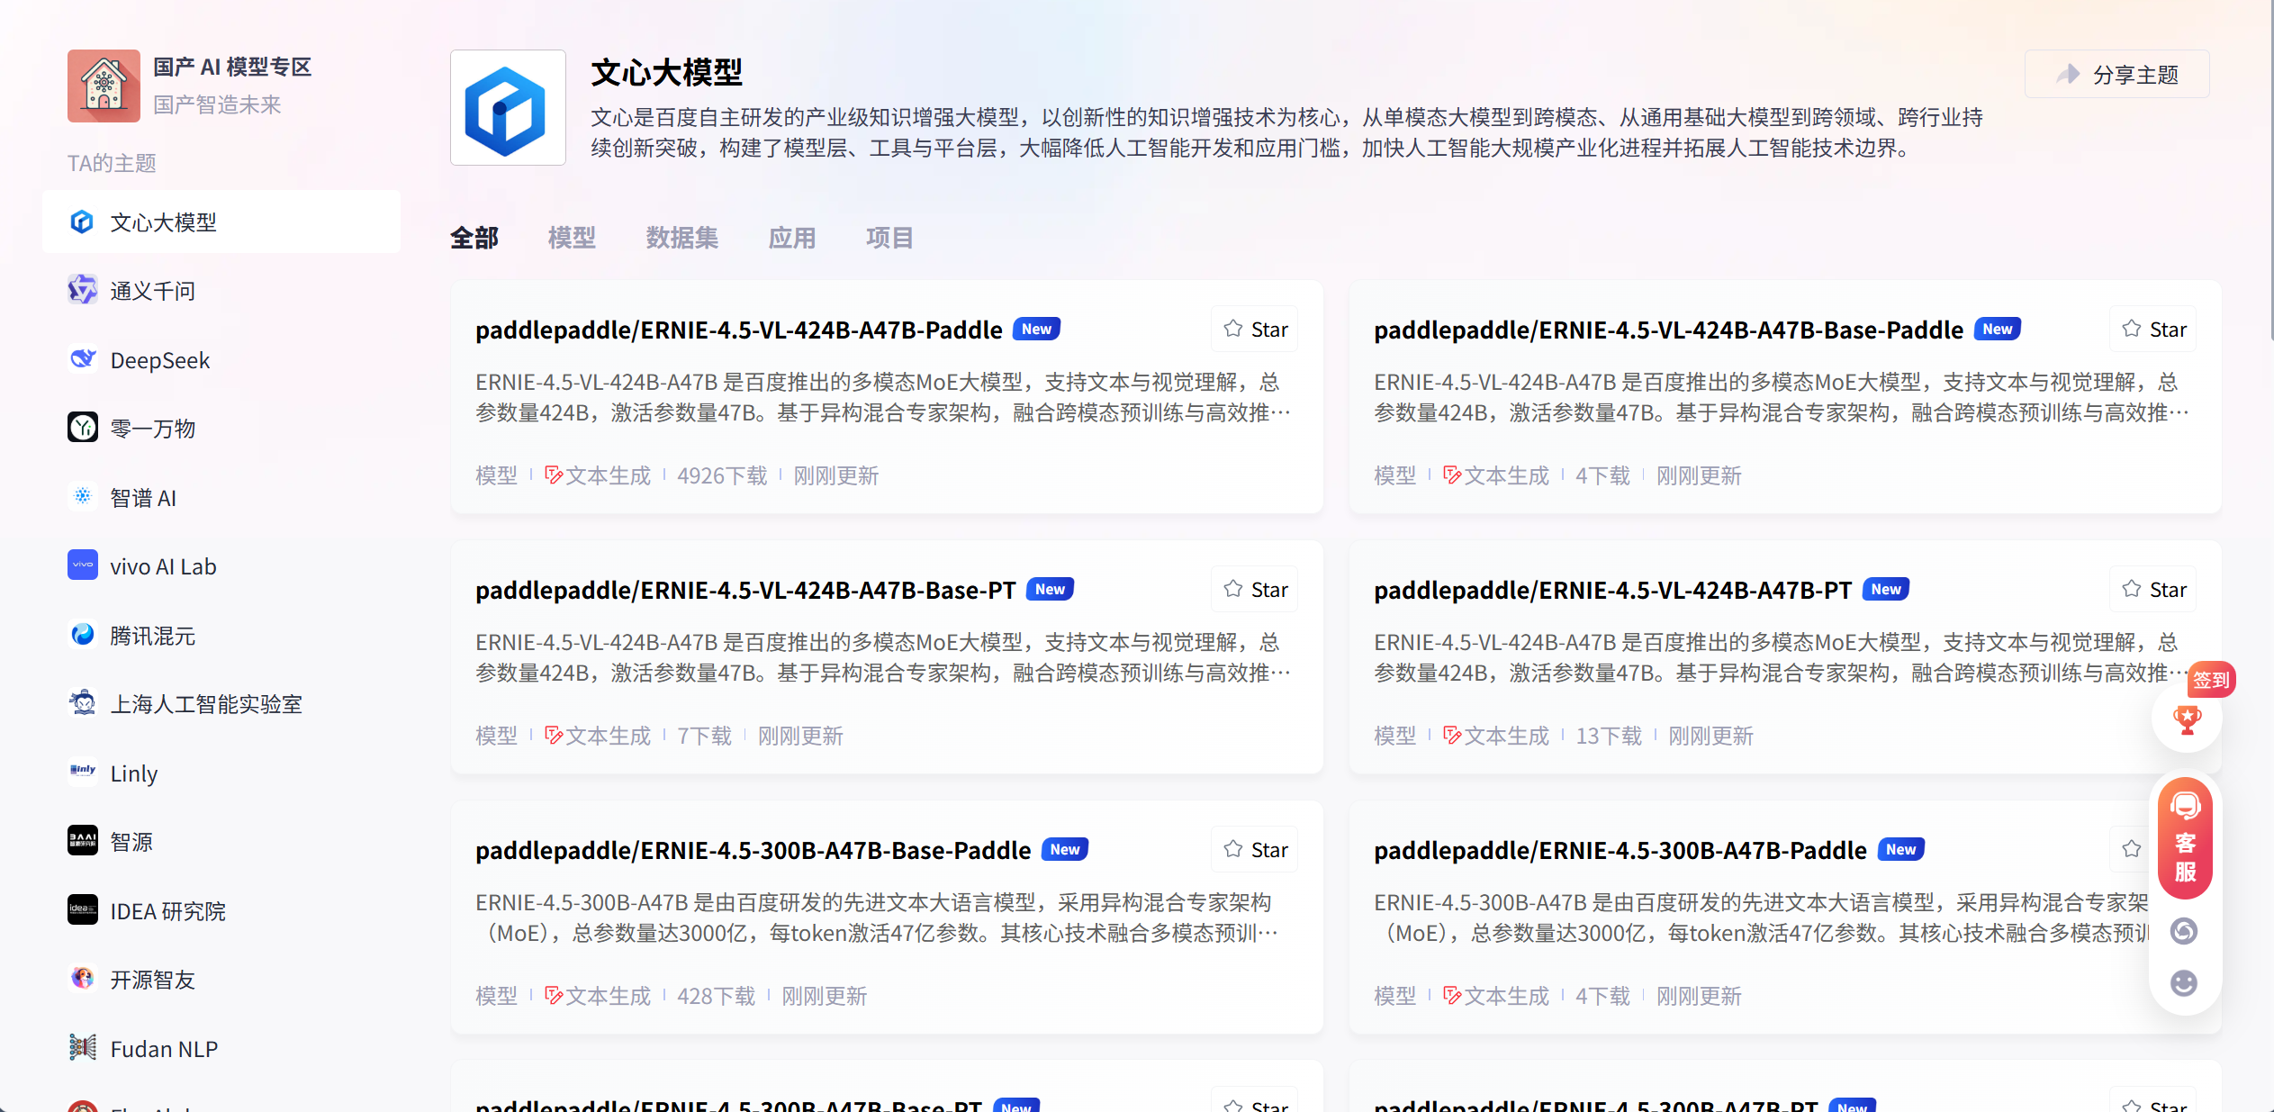Screen dimensions: 2274x1112
Task: Click the 文心大模型 large logo thumbnail
Action: coord(508,107)
